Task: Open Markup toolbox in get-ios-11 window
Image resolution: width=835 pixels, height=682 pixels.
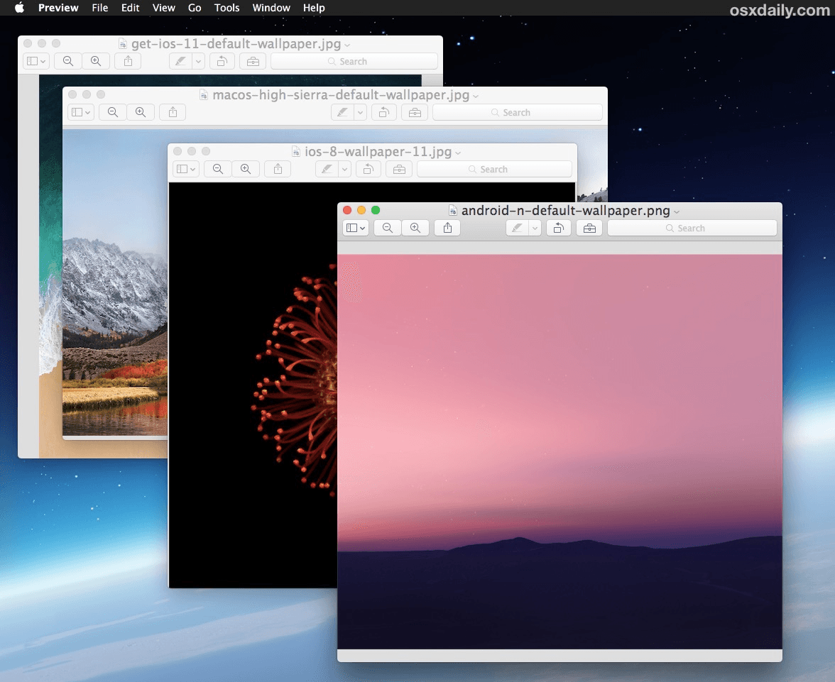Action: point(253,61)
